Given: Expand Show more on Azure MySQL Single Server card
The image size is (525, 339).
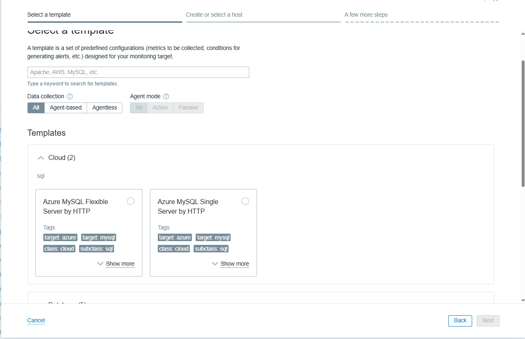Looking at the screenshot, I should 230,264.
